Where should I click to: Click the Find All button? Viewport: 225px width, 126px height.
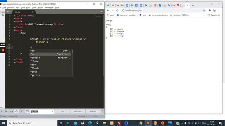pyautogui.click(x=93, y=111)
